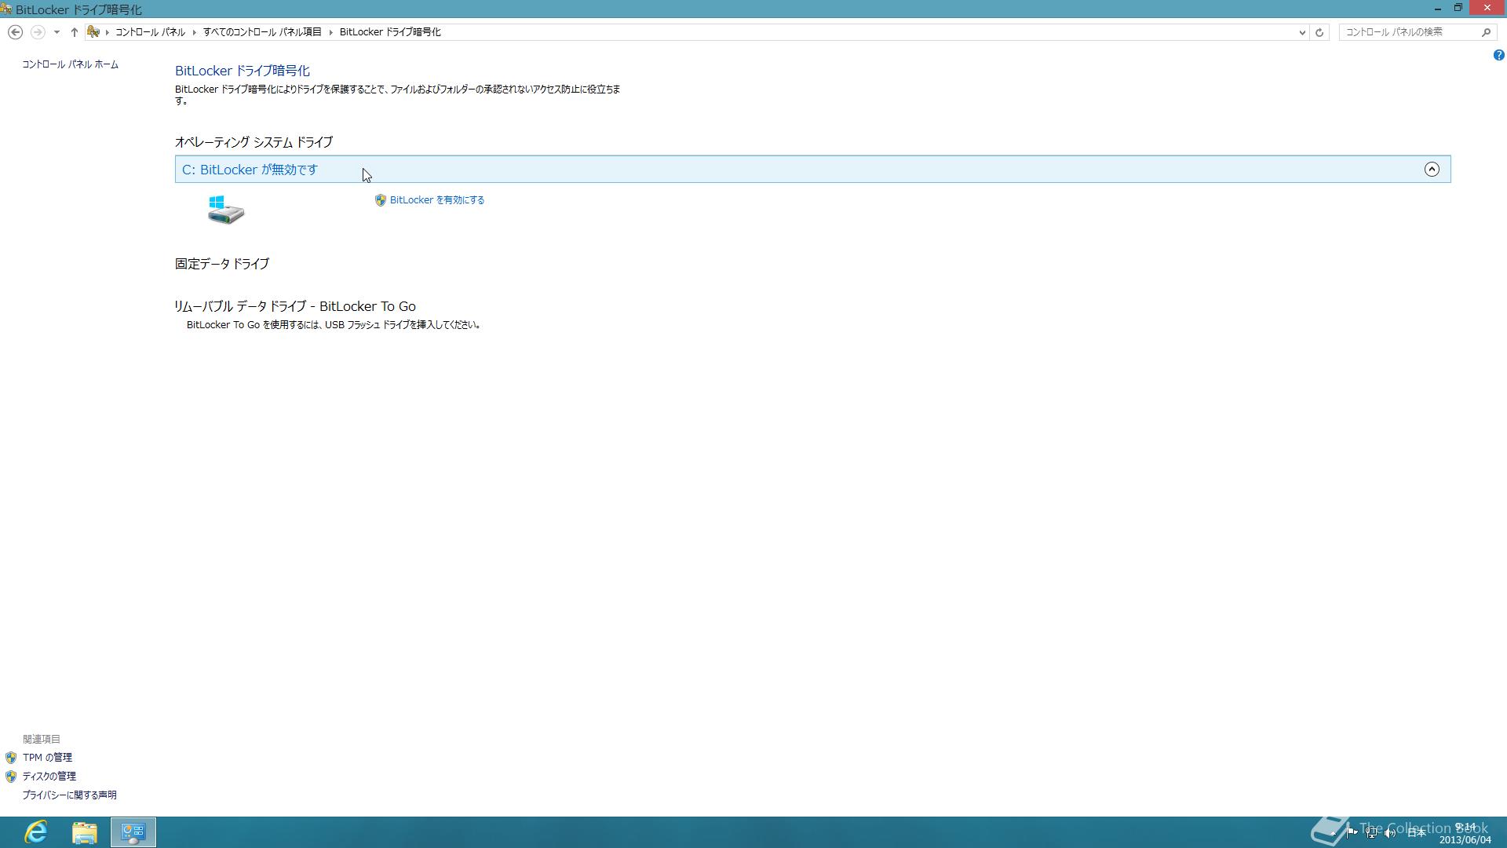Restore down the BitLocker window
The height and width of the screenshot is (848, 1507).
(1458, 9)
